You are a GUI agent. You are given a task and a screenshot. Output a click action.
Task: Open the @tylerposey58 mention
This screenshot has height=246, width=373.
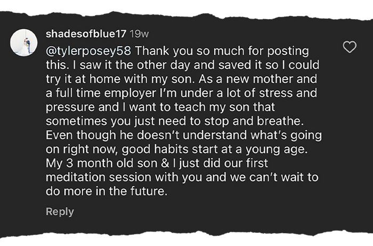coord(88,52)
